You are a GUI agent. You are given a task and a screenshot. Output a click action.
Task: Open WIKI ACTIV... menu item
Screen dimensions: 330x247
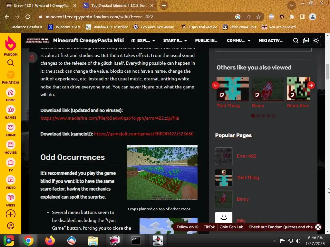(x=270, y=41)
